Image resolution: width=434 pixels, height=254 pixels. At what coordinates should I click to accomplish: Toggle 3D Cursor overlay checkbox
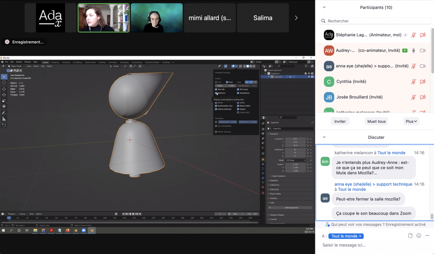[x=238, y=89]
